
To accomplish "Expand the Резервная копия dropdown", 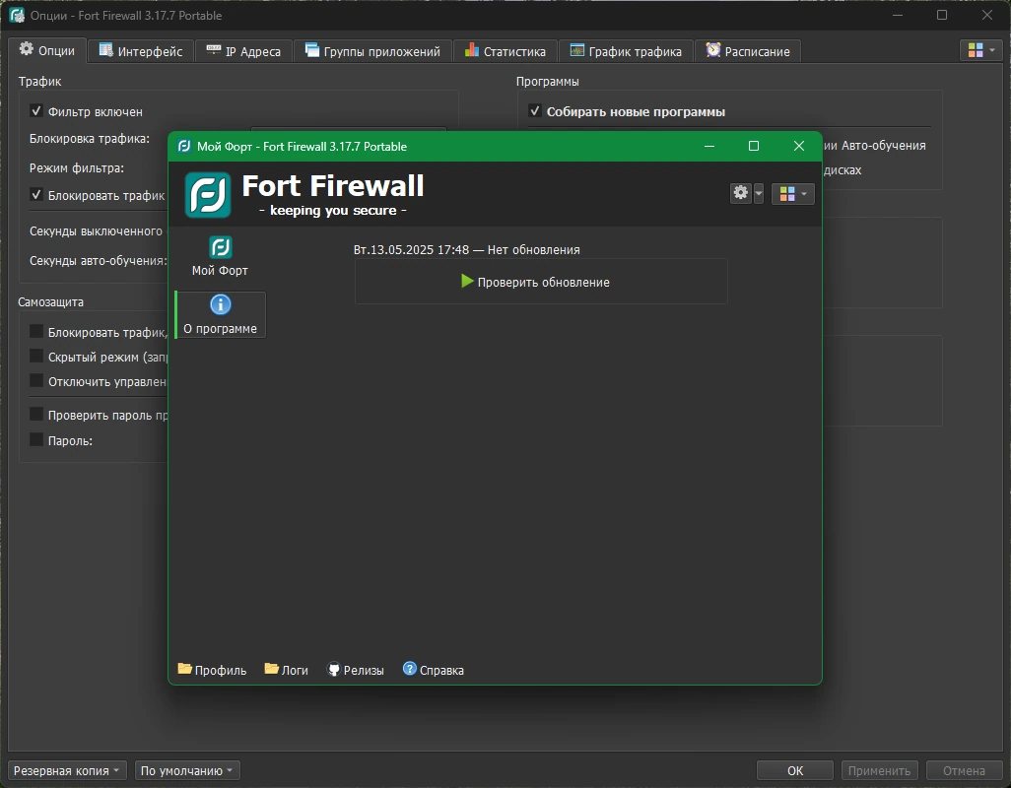I will (x=66, y=770).
